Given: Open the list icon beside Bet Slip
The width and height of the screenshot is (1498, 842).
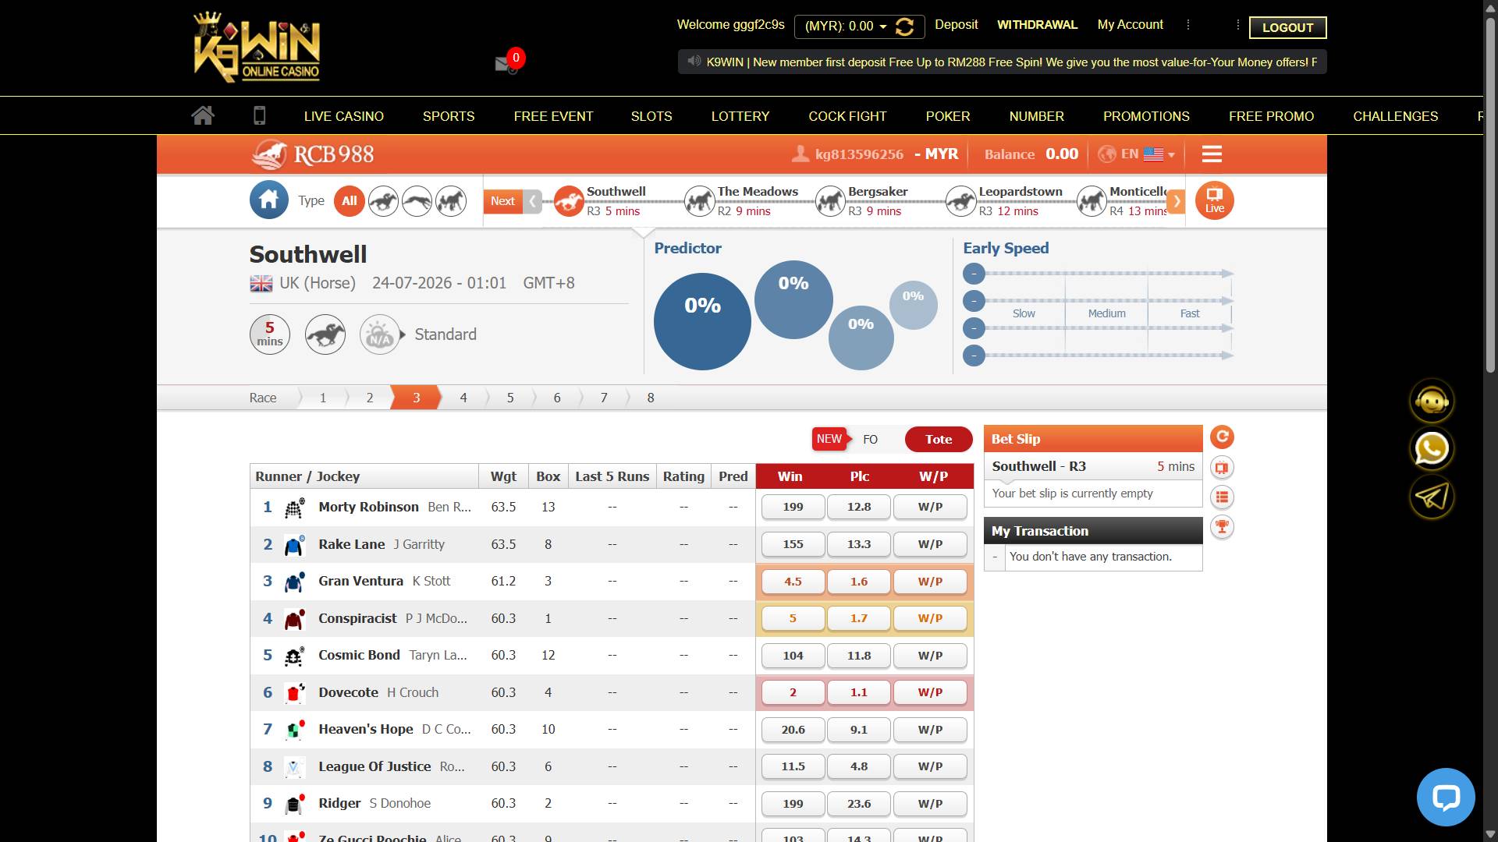Looking at the screenshot, I should point(1222,497).
